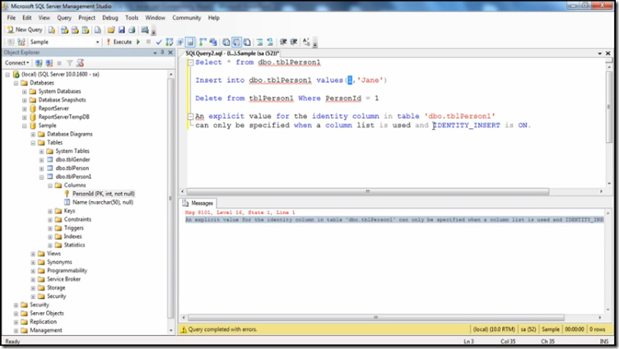619x349 pixels.
Task: Open the Debug menu
Action: (x=109, y=18)
